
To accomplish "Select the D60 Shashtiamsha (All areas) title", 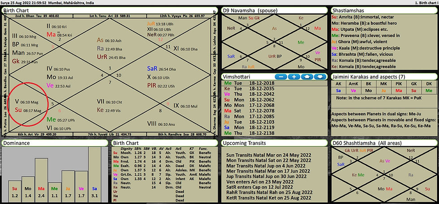I will click(x=367, y=143).
